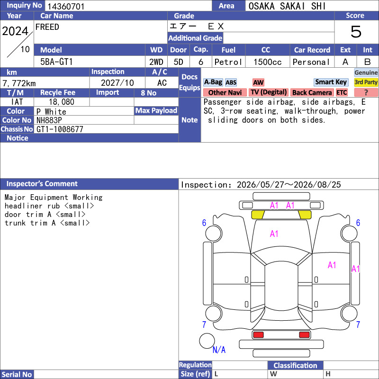Click the exterior grade A
The height and width of the screenshot is (379, 379).
[x=345, y=62]
